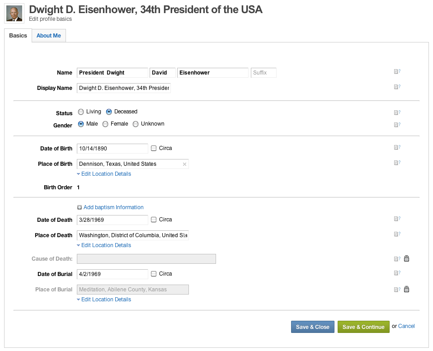Click the help icon beside Name row
Image resolution: width=433 pixels, height=351 pixels.
[397, 71]
